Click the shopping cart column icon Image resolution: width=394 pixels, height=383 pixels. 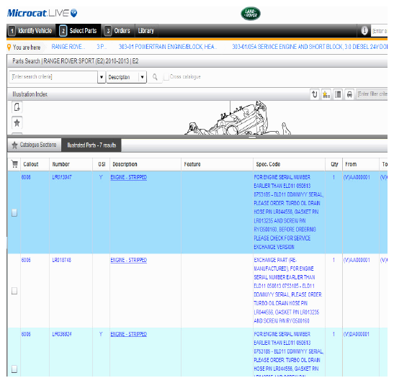coord(14,164)
